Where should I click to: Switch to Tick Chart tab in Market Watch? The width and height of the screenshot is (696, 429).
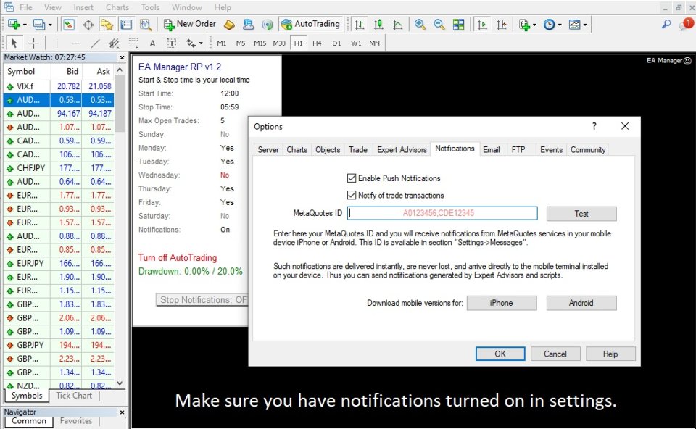[74, 395]
